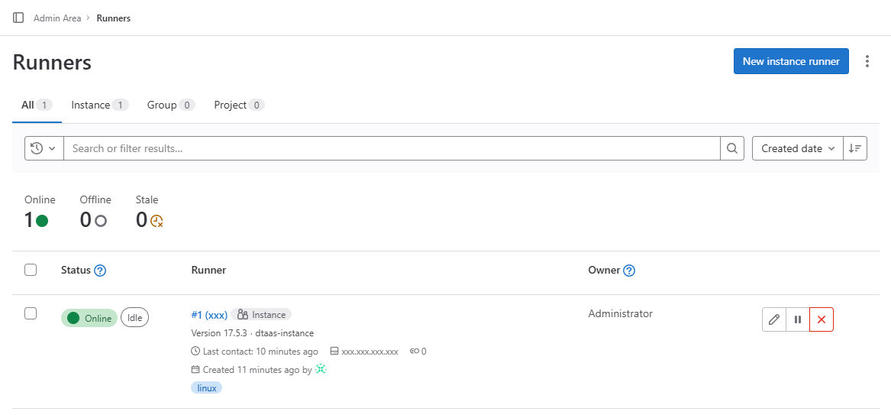Open the Created date sort dropdown

click(x=797, y=148)
